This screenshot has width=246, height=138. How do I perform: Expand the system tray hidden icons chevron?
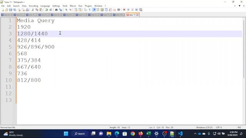pyautogui.click(x=195, y=134)
